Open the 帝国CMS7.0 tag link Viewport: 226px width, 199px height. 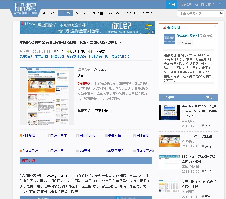[120, 57]
